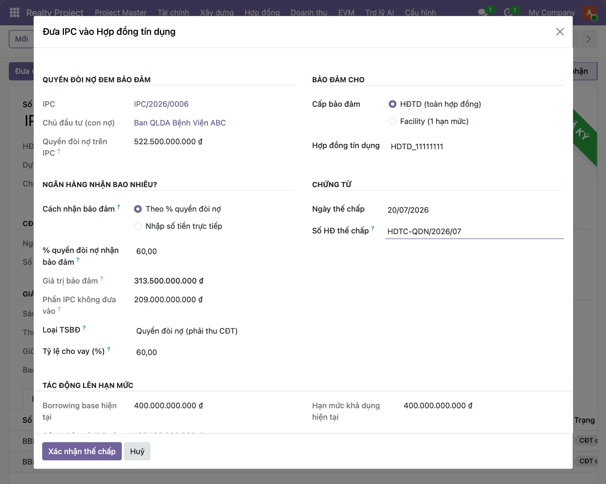Screen dimensions: 606x484
Task: Show help for Phần IPC không đưa vào
Action: point(59,309)
